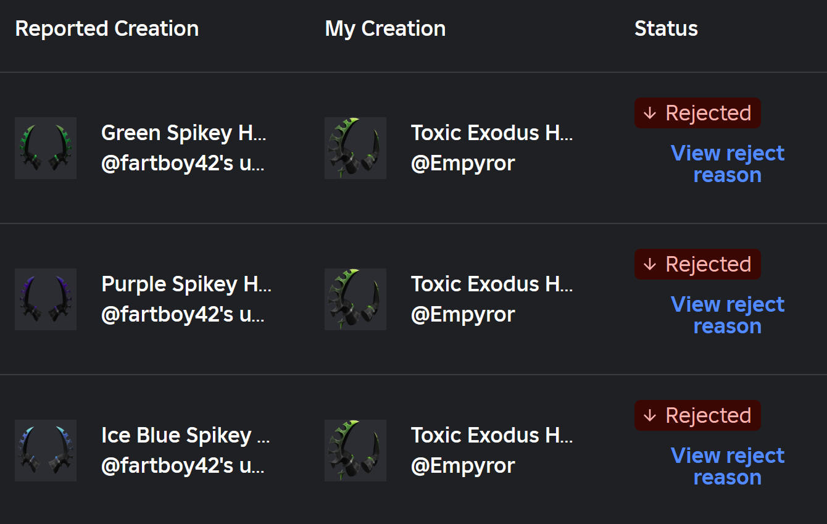Click the Rejected badge in the first row
The image size is (827, 524).
(697, 113)
